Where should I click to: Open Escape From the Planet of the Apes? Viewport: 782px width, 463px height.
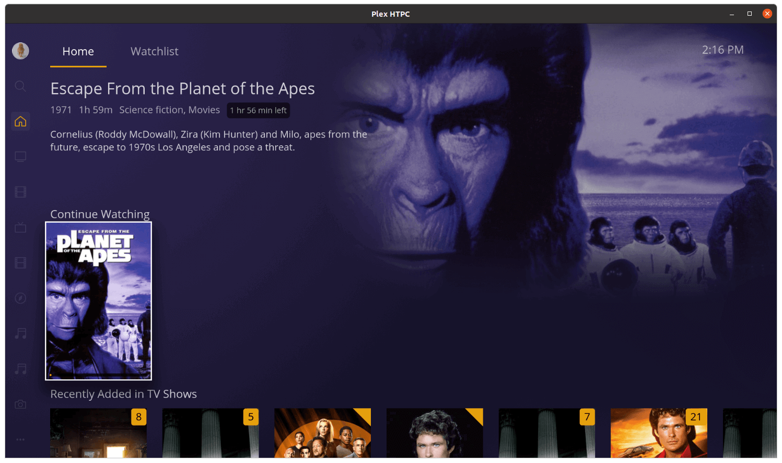point(182,88)
